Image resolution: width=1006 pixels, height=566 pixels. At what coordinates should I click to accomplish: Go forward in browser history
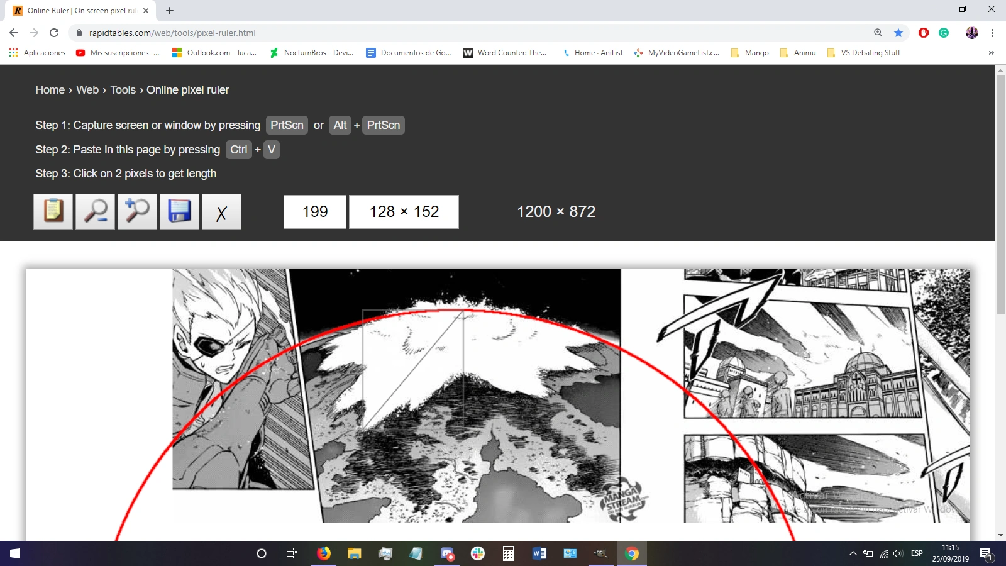click(34, 33)
